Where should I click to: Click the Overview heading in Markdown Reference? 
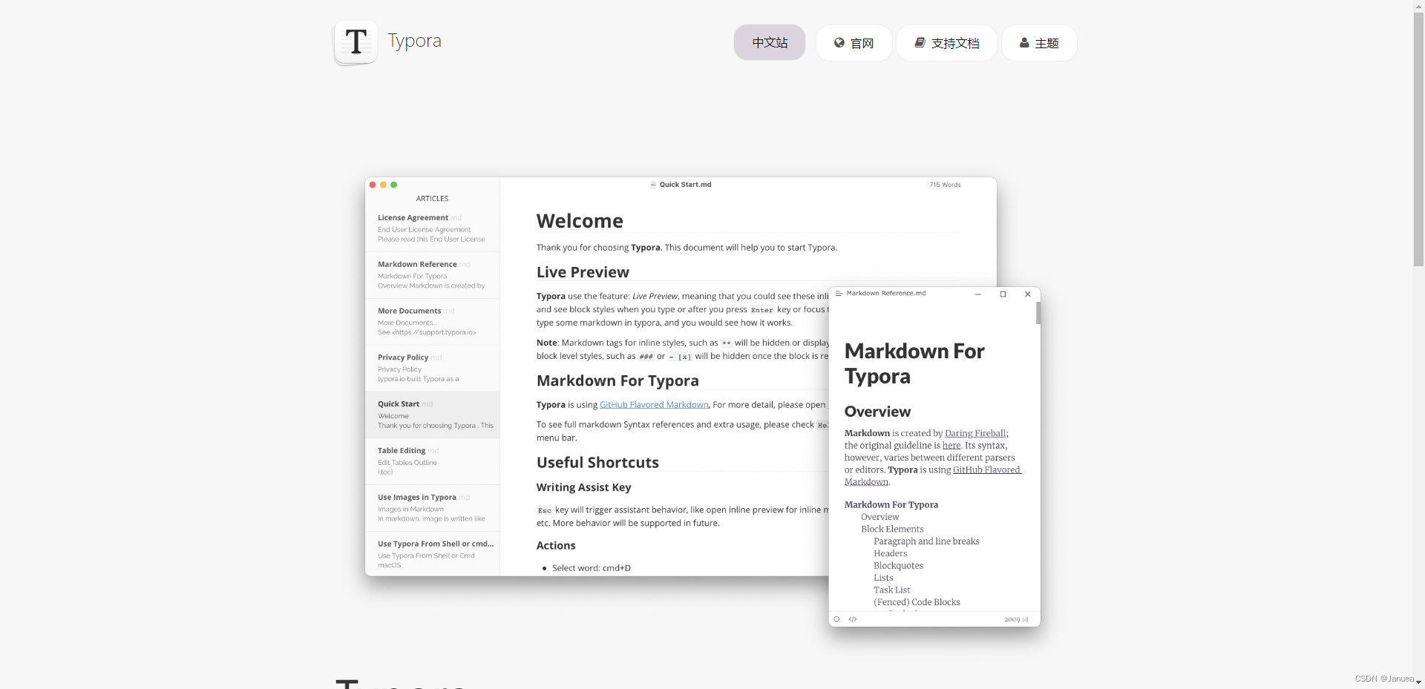[x=877, y=412]
